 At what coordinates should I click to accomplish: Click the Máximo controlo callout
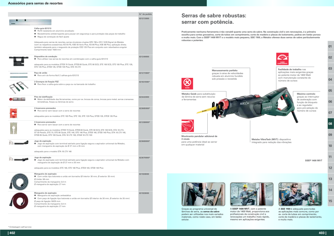(x=308, y=102)
